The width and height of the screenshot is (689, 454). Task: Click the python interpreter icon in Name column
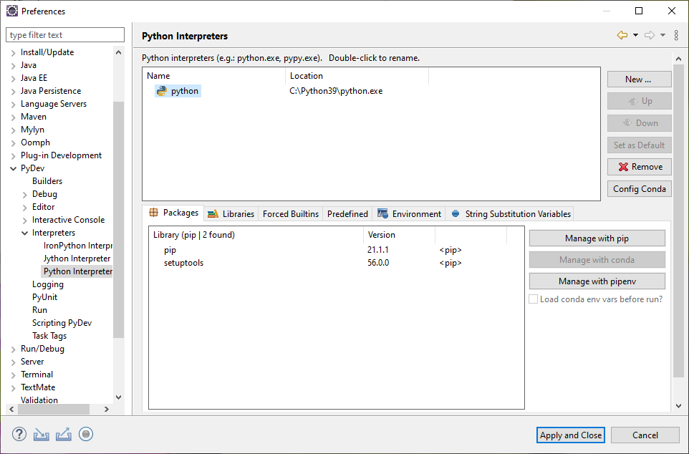click(160, 90)
